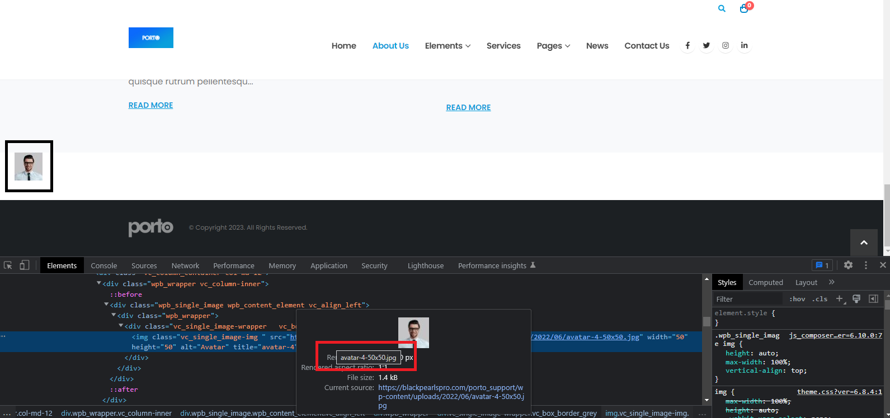The width and height of the screenshot is (890, 418).
Task: Click the right READ MORE link
Action: point(468,107)
